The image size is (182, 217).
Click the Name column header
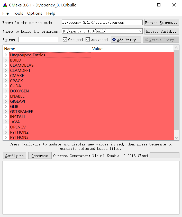(x=47, y=49)
